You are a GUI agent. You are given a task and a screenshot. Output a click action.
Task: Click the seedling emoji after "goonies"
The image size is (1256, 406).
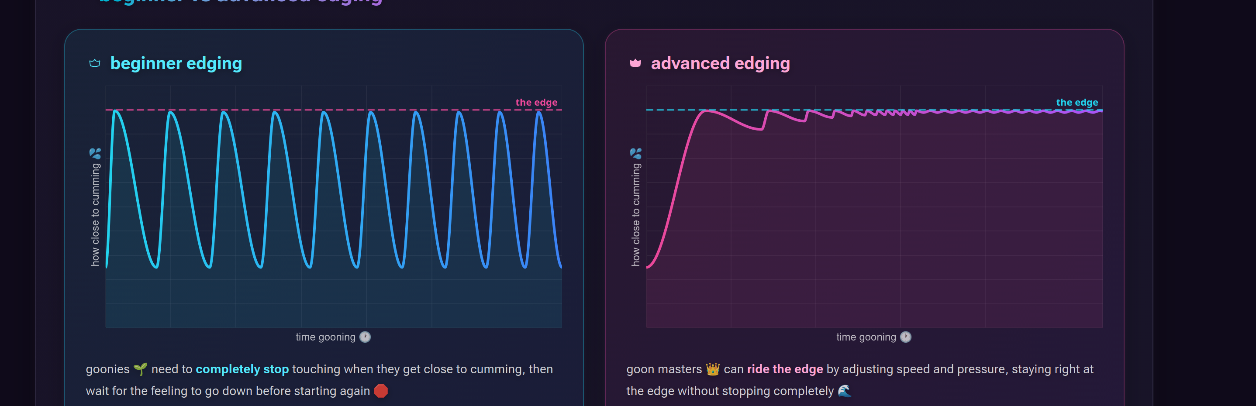pyautogui.click(x=140, y=369)
